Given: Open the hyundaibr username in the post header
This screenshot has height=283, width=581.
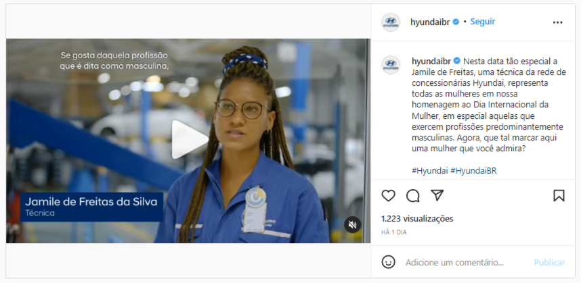Looking at the screenshot, I should point(430,22).
